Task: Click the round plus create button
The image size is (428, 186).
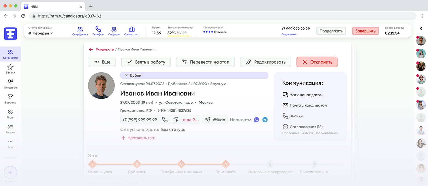Action: point(10,173)
